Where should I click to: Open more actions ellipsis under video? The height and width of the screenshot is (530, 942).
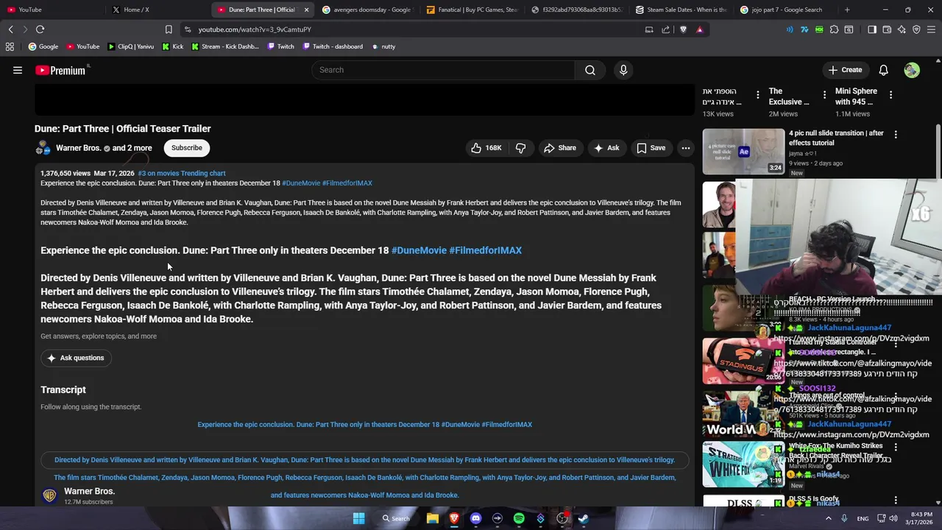click(x=685, y=148)
